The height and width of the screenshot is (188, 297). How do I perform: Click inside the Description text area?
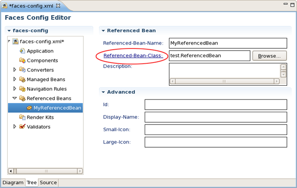224,71
